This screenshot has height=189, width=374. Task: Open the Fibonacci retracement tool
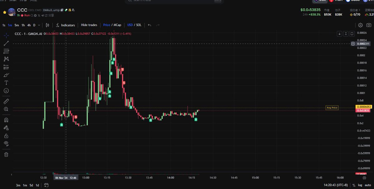(x=6, y=51)
